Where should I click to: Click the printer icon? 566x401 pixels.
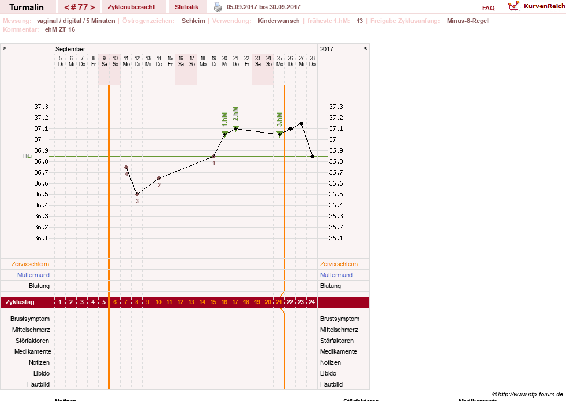pyautogui.click(x=218, y=7)
